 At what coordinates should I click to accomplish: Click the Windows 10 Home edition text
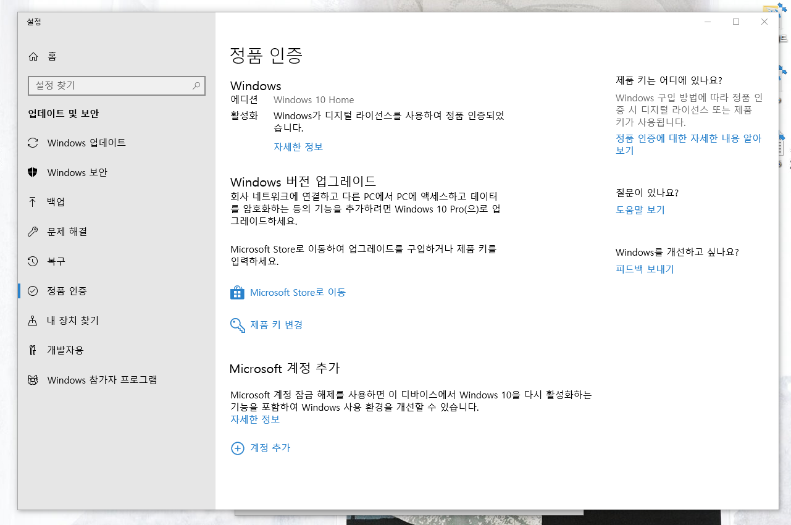314,100
